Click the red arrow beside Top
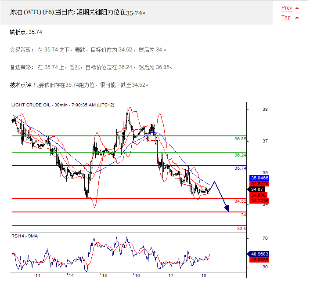310x281 pixels. 297,18
